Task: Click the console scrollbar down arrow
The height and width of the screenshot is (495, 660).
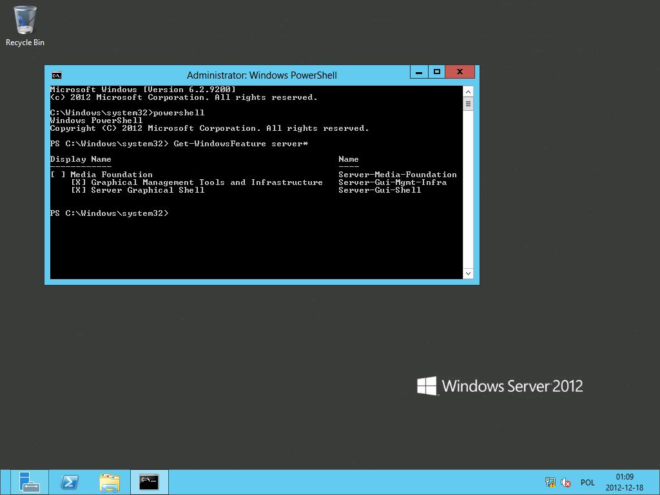Action: pyautogui.click(x=468, y=273)
